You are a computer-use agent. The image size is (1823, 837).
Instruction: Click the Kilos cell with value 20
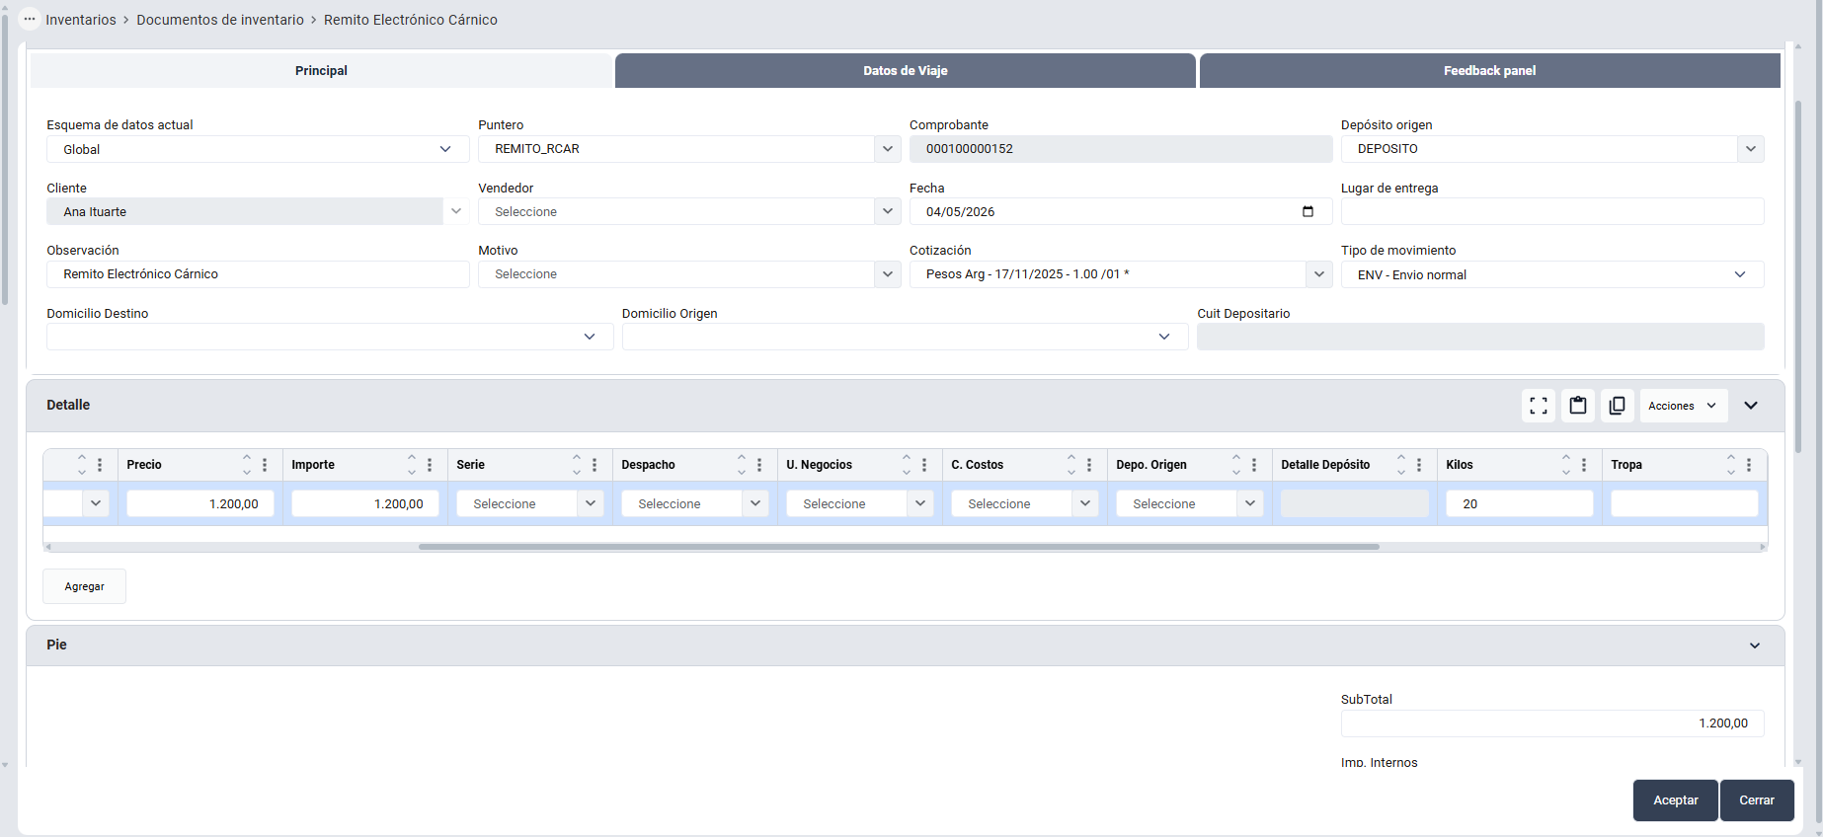[1520, 503]
